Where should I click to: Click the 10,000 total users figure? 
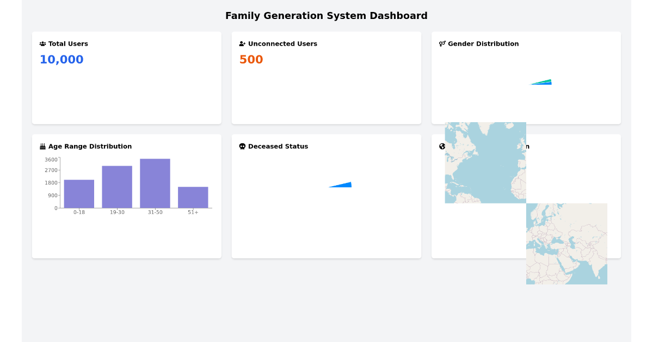tap(61, 59)
